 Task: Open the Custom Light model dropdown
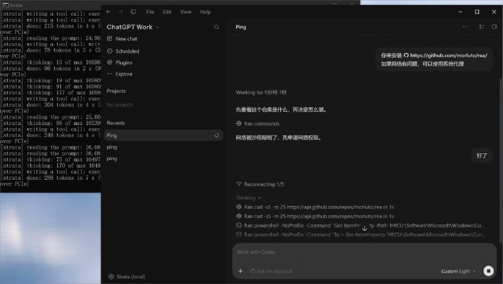pos(458,271)
